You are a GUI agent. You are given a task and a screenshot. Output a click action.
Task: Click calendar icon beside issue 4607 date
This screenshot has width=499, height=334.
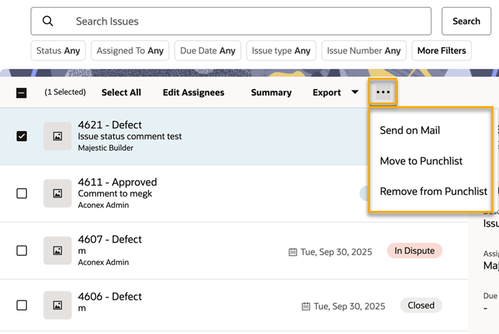coord(292,251)
